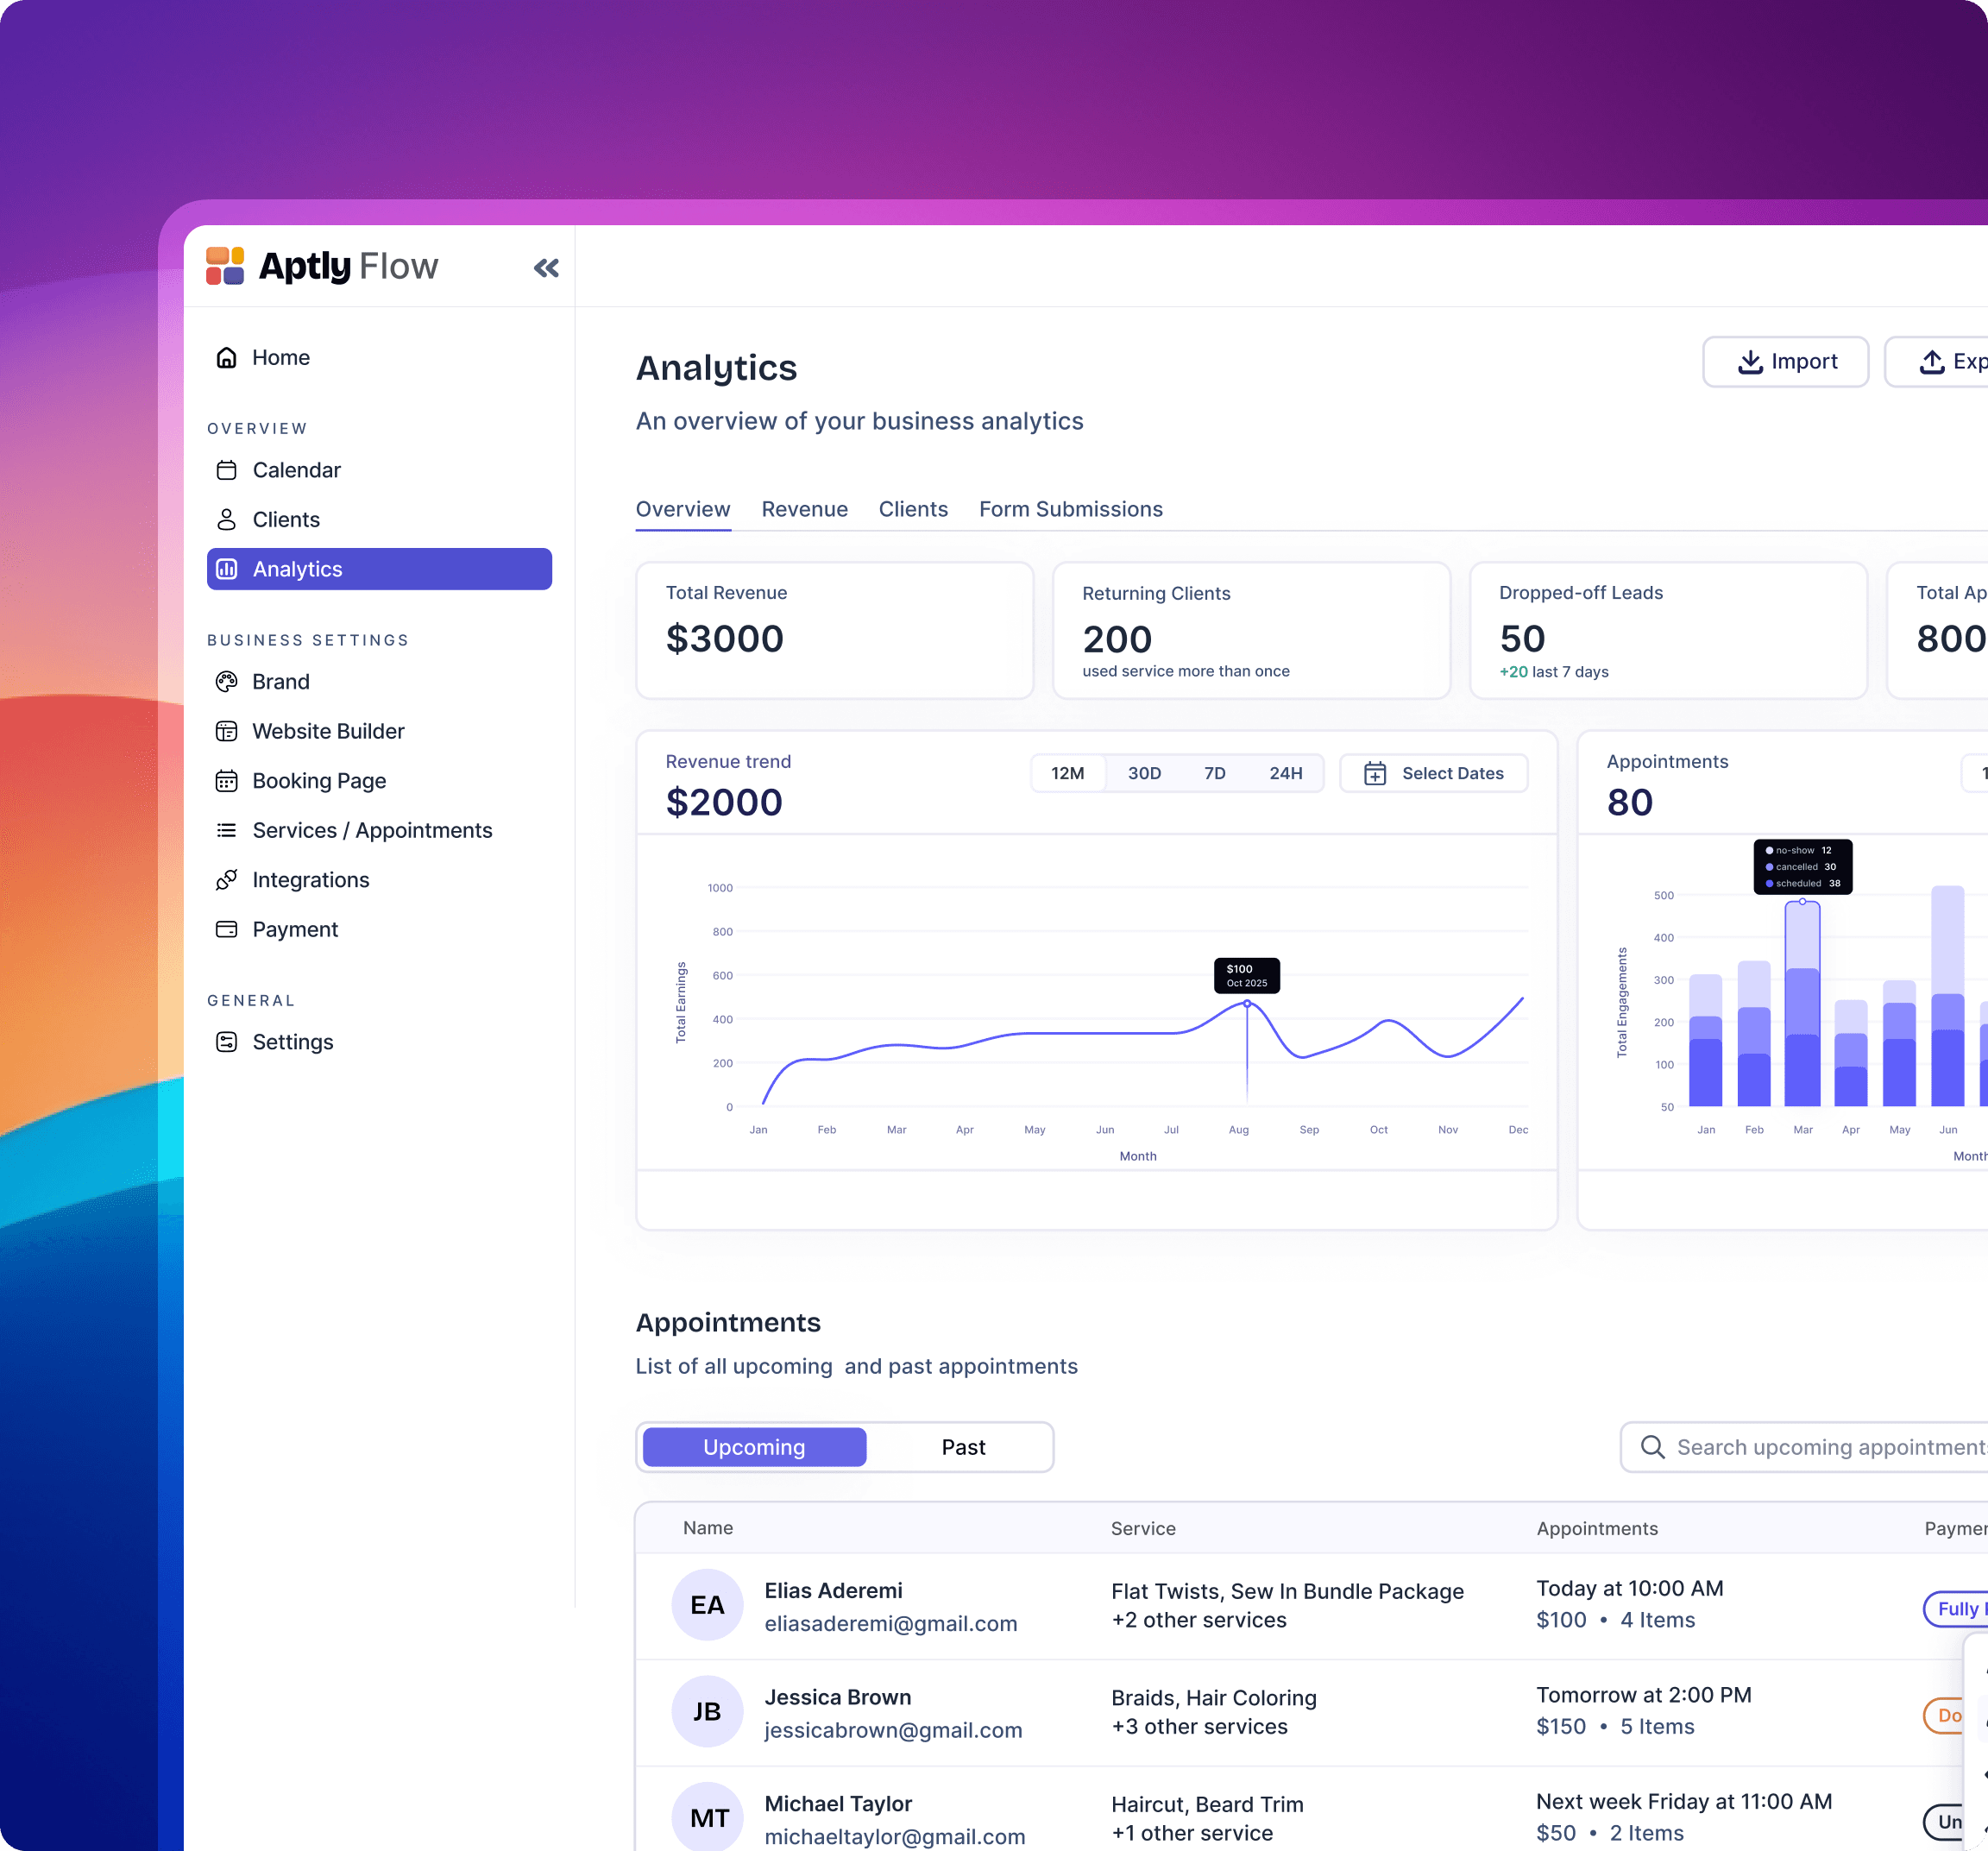Show Upcoming appointments

754,1447
